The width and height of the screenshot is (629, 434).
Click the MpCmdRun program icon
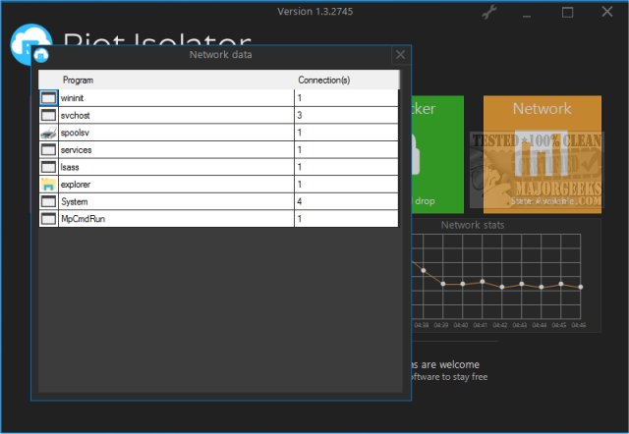(49, 218)
